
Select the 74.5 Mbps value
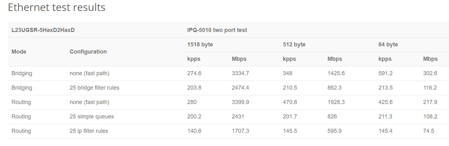[x=429, y=131]
